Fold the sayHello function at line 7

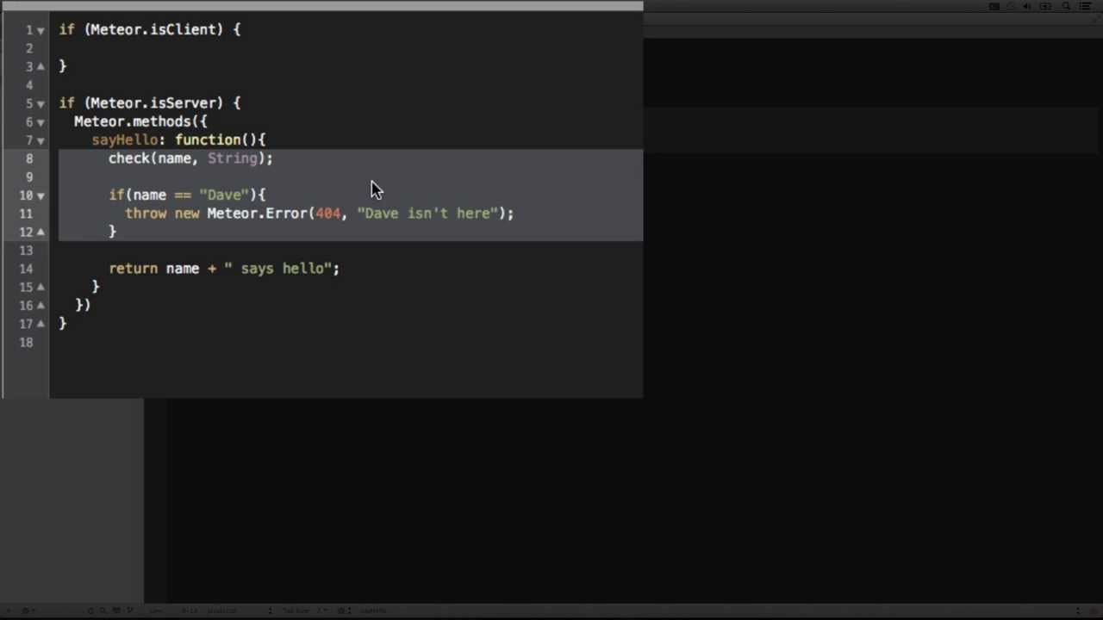(41, 140)
